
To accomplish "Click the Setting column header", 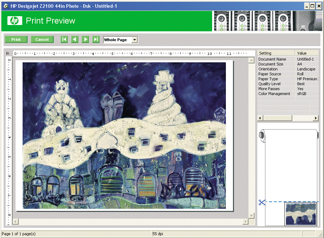I will [x=276, y=53].
